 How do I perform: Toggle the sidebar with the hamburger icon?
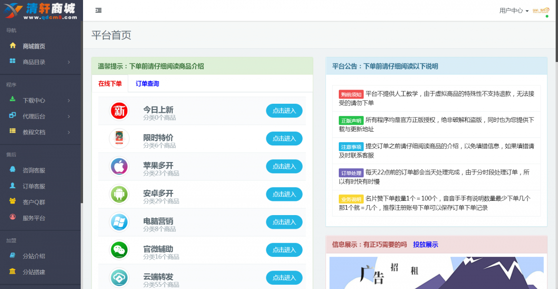click(x=98, y=10)
